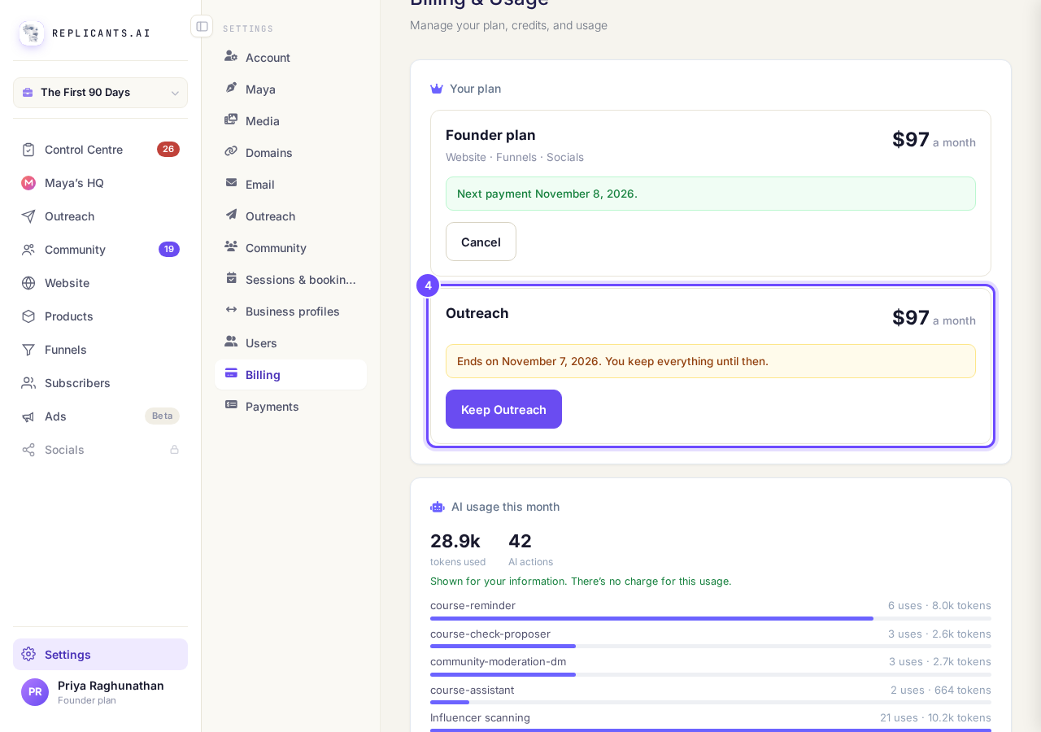Open the workspace dropdown The First 90 Days

click(100, 93)
